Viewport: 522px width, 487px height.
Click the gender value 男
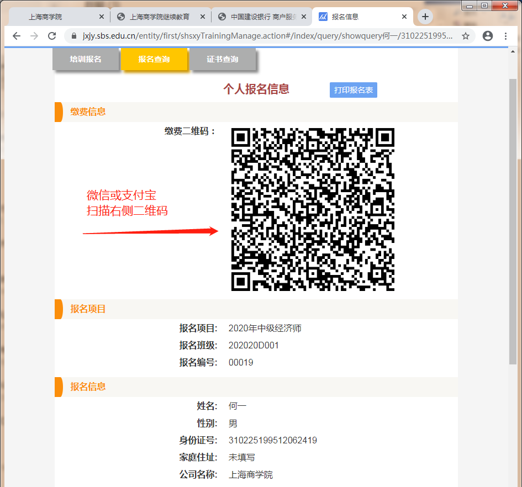[x=233, y=424]
